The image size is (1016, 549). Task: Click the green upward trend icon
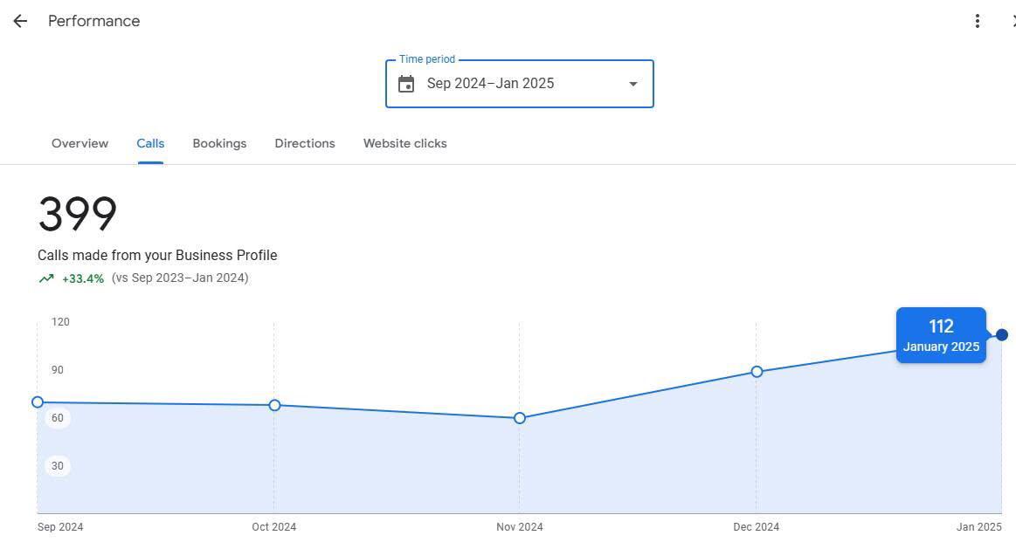[x=45, y=278]
